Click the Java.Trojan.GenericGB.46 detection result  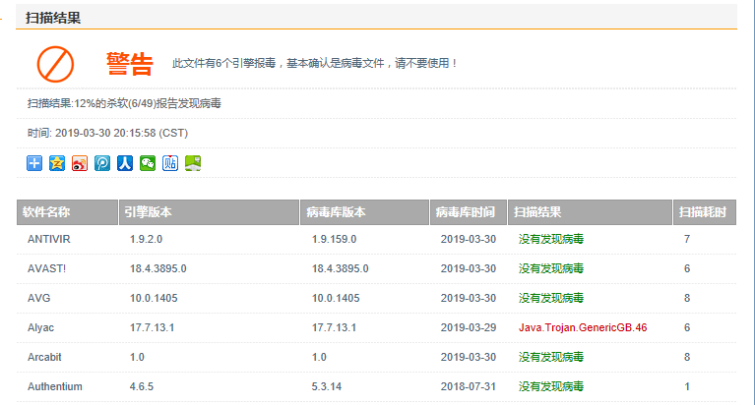[583, 327]
